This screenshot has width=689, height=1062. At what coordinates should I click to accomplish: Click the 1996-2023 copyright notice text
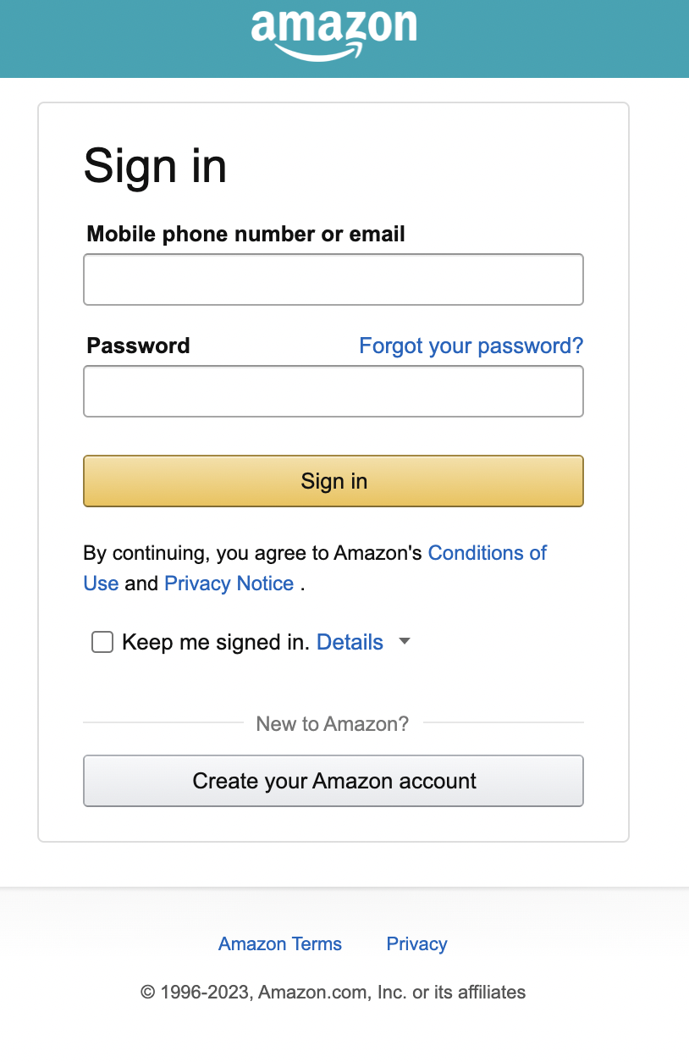coord(333,992)
